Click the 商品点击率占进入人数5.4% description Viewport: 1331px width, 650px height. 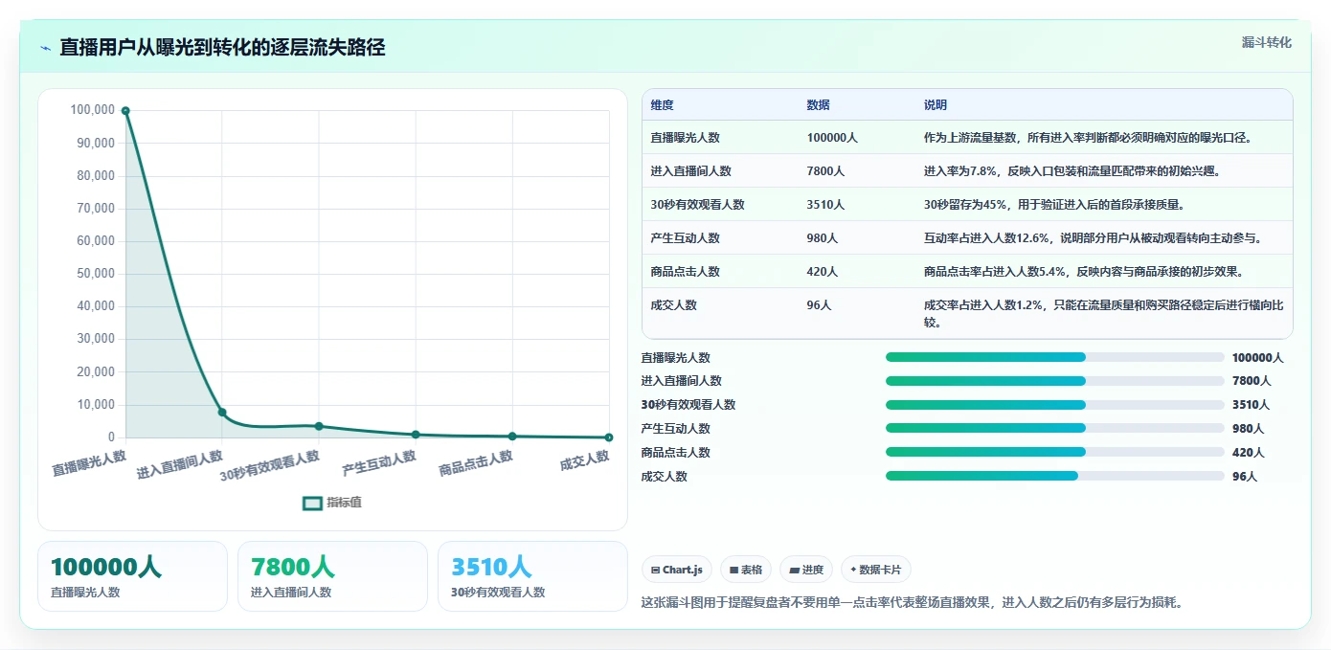[1084, 272]
